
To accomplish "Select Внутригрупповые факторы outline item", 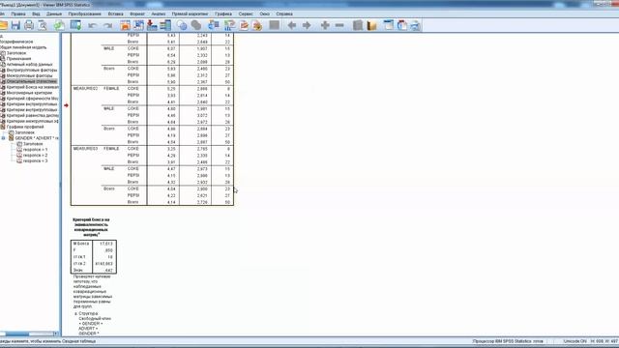I will pyautogui.click(x=32, y=71).
